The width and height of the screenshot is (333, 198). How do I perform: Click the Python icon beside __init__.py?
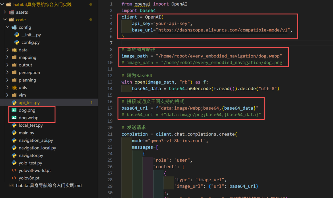coord(17,35)
